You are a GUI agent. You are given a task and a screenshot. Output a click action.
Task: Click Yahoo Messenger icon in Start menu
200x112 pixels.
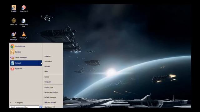(12, 58)
